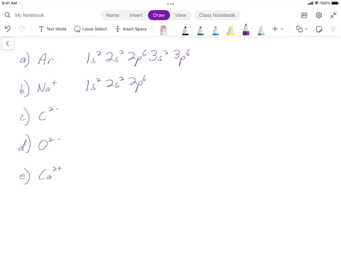
Task: Tap the handwritten Ca2+ label
Action: coord(50,174)
